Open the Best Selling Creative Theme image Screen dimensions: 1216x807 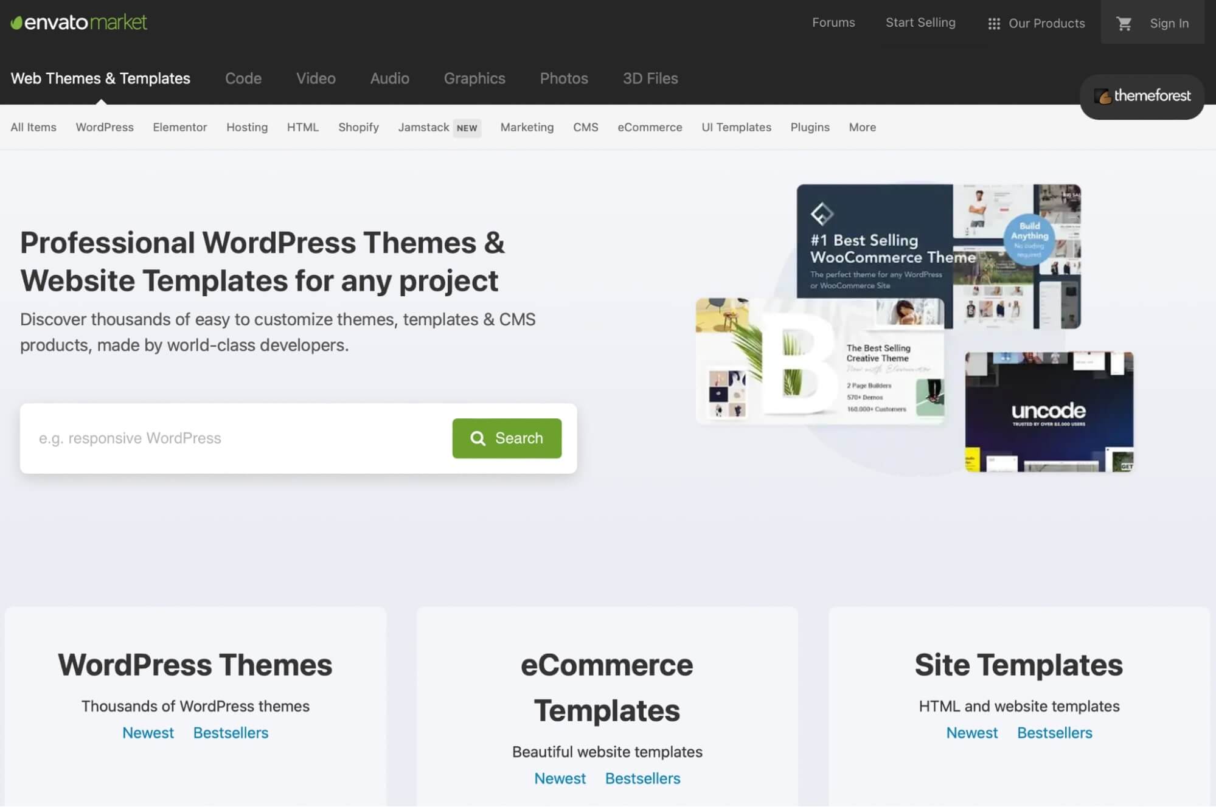pos(820,360)
